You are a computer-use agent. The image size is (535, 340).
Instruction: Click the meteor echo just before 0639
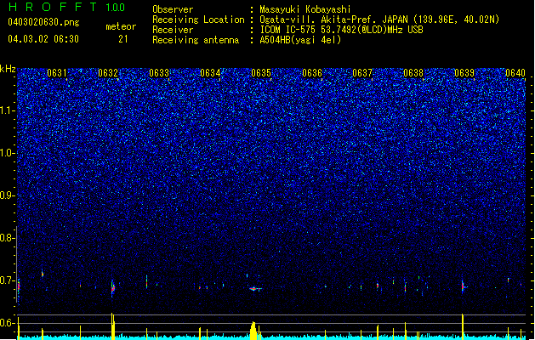(464, 286)
